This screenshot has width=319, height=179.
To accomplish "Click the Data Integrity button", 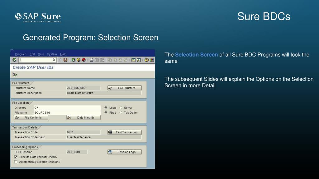I will 83,117.
